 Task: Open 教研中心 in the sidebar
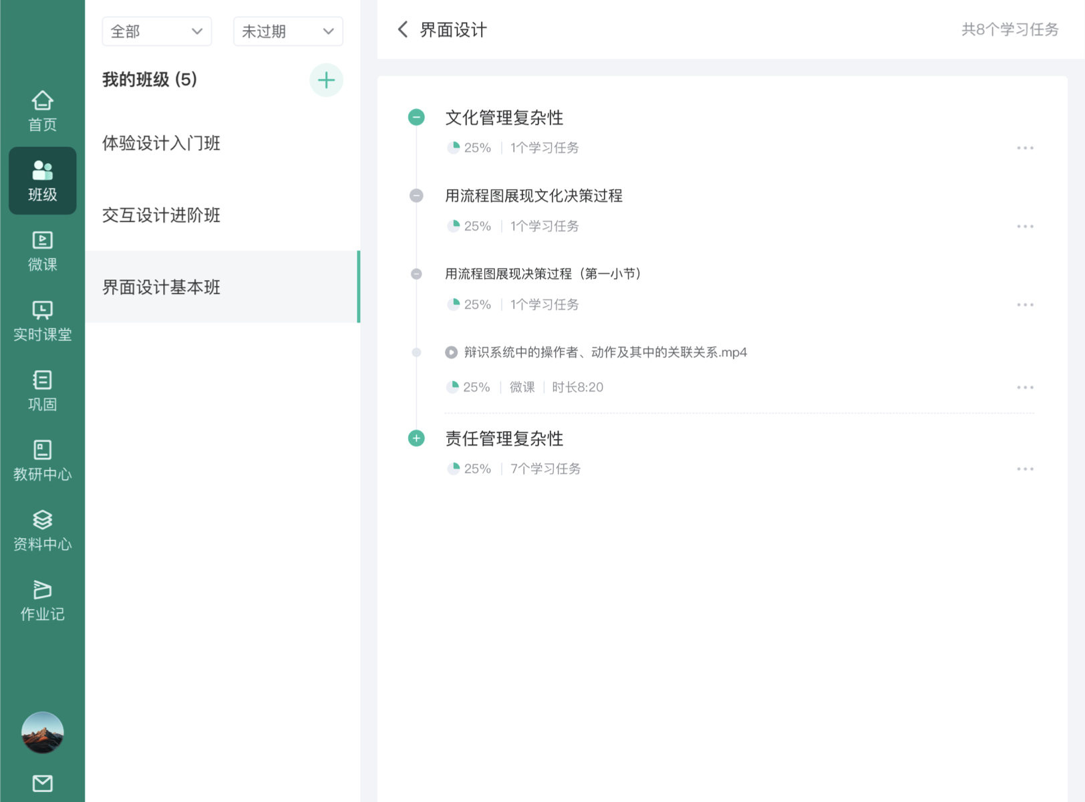[42, 460]
